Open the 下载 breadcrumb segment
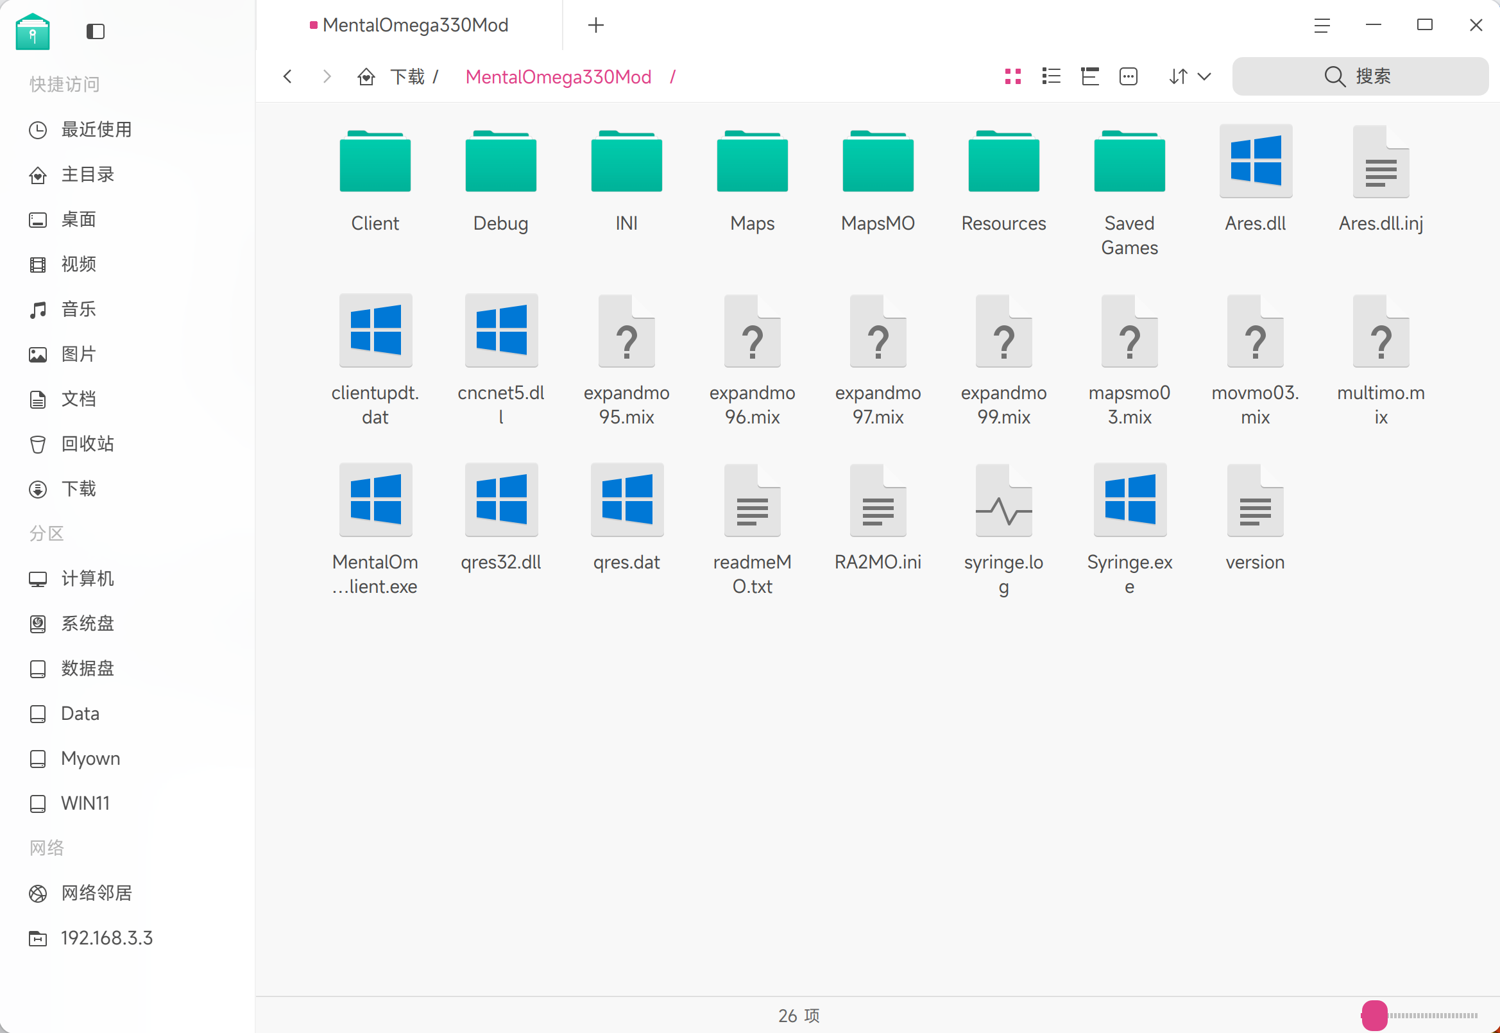This screenshot has height=1033, width=1500. pyautogui.click(x=407, y=76)
